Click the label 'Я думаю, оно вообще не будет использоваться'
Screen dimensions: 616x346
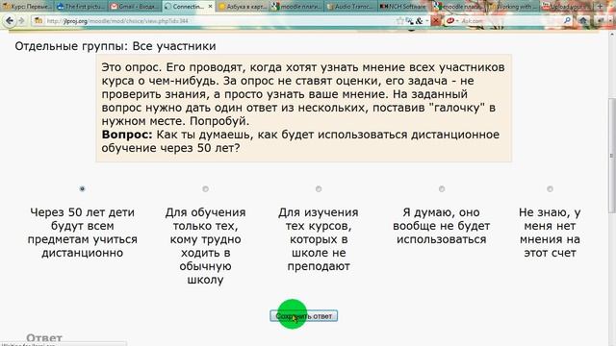pyautogui.click(x=441, y=226)
